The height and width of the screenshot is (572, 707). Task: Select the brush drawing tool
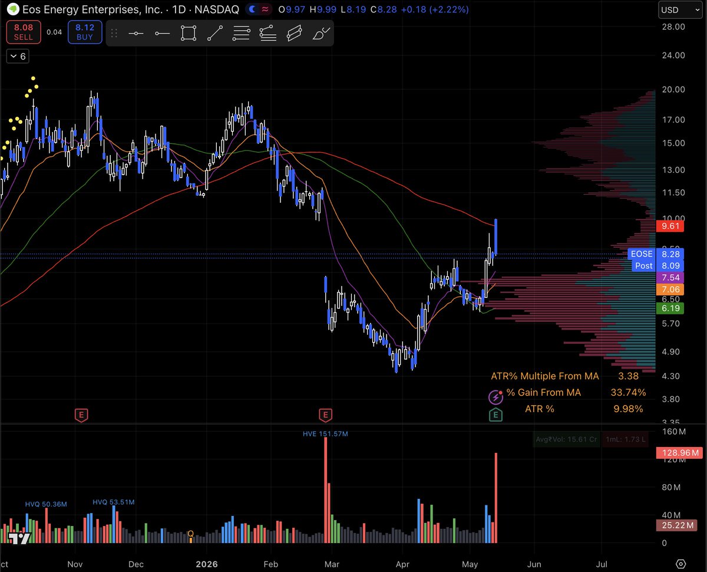[321, 34]
